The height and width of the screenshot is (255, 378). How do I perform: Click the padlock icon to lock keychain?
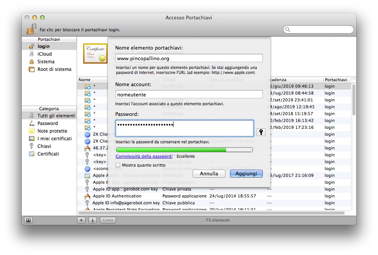point(31,29)
